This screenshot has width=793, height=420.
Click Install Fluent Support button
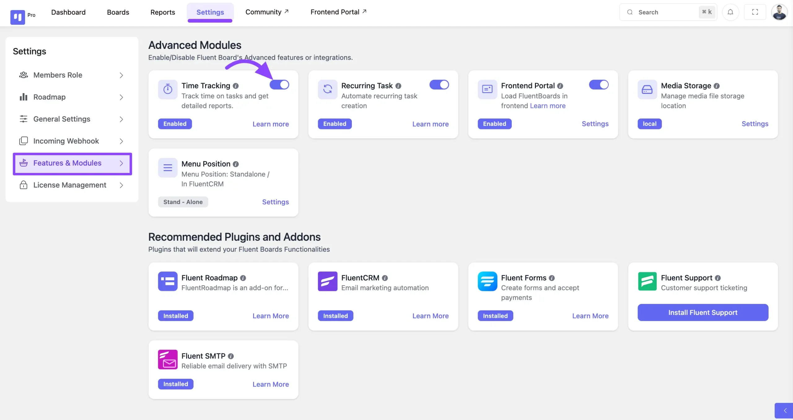pos(703,312)
